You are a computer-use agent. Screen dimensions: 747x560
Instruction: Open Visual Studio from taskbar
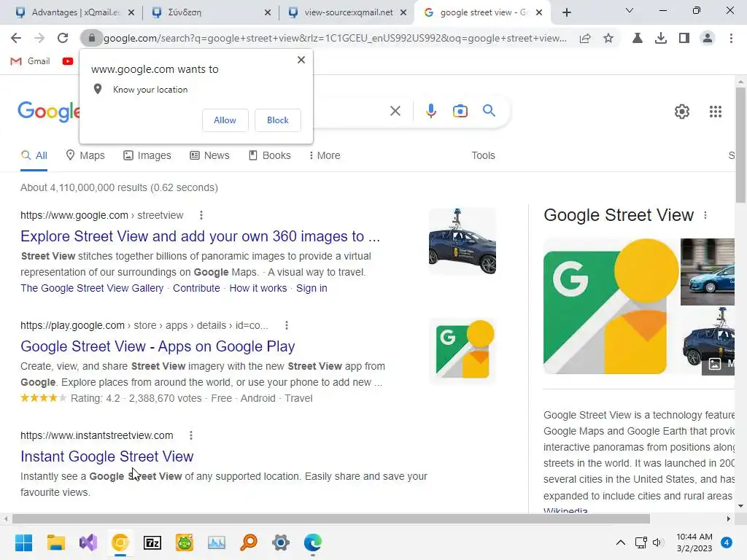[88, 542]
